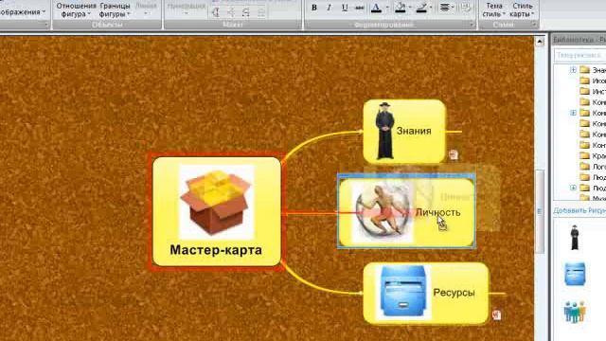The height and width of the screenshot is (341, 606).
Task: Select the Ико… folder in library tree
Action: click(593, 81)
